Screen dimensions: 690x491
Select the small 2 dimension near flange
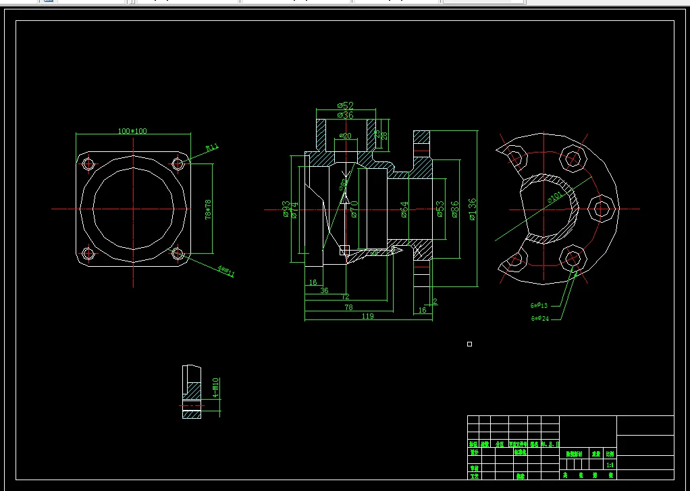[x=435, y=301]
